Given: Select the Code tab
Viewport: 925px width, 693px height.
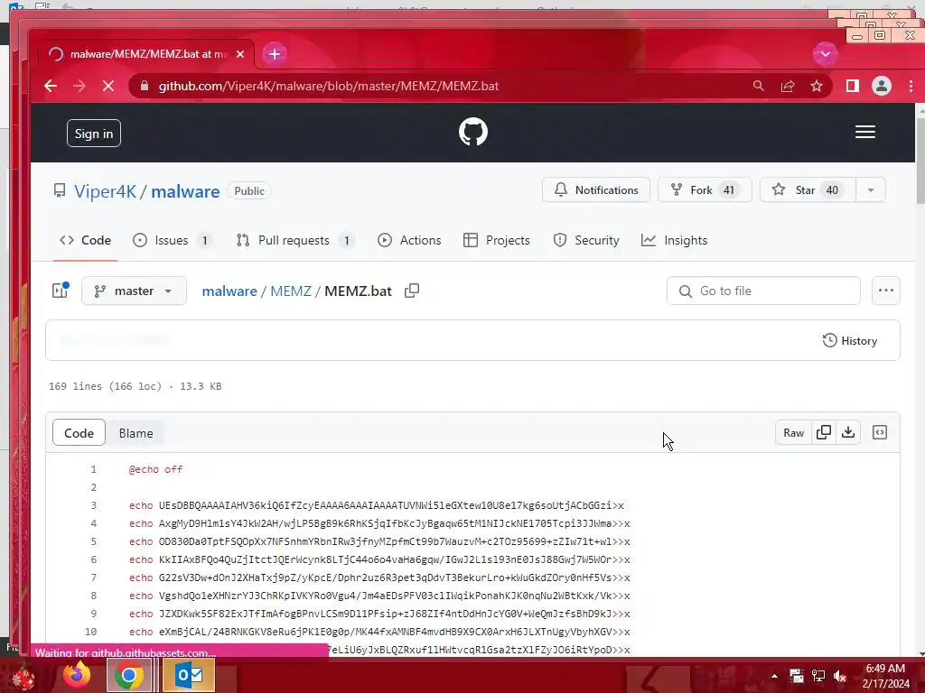Looking at the screenshot, I should click(x=85, y=240).
